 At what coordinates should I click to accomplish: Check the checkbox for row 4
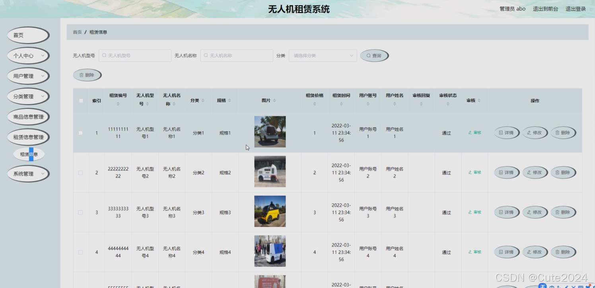(x=81, y=252)
